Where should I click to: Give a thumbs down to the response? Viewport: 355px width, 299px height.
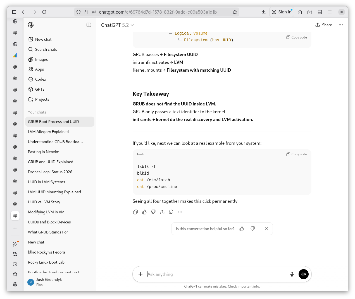(153, 212)
